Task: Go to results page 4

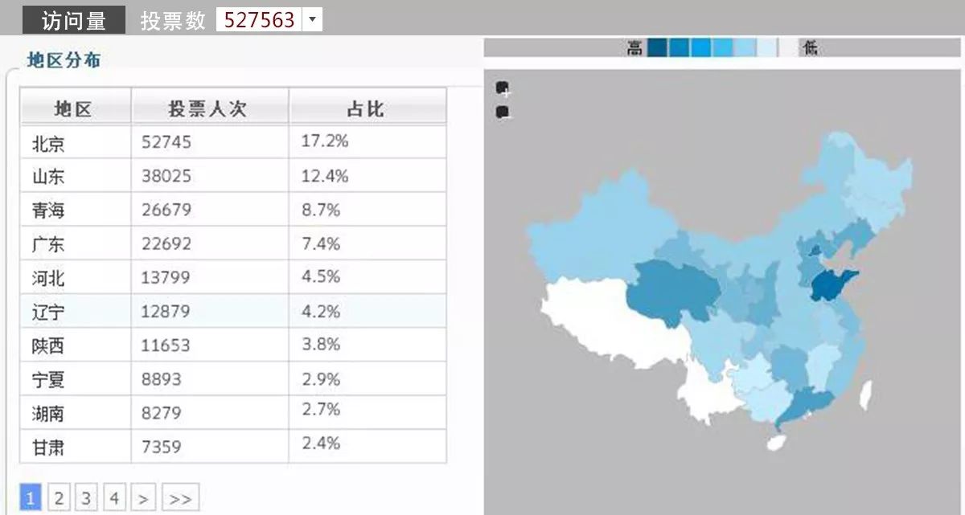Action: [113, 498]
